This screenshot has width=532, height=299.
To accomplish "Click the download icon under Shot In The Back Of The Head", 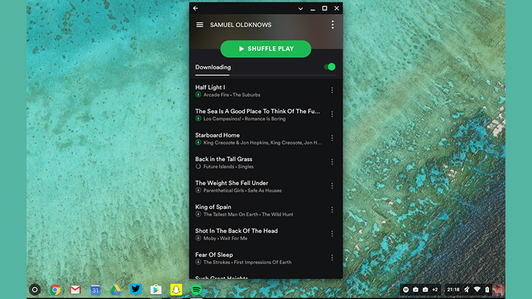I will (x=198, y=238).
